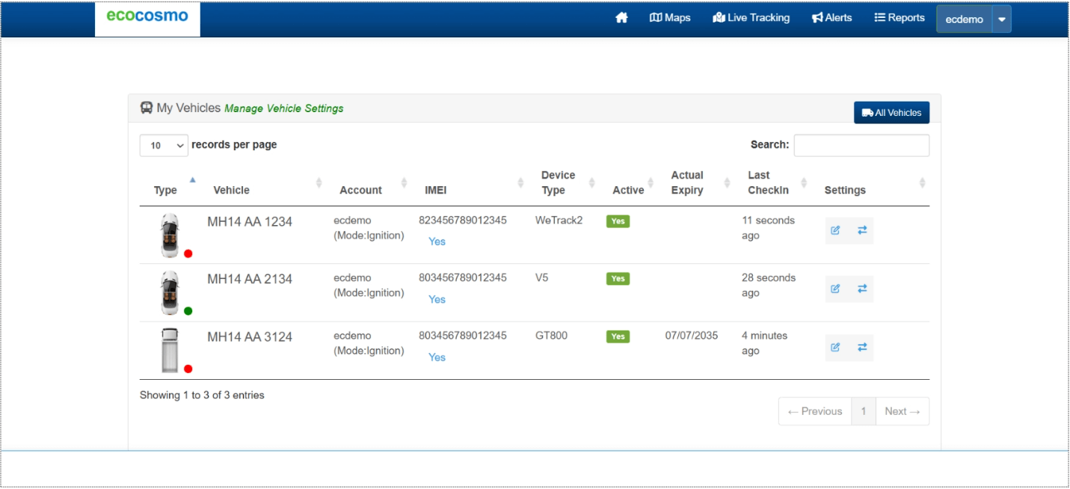Click the Home icon in navbar
Screen dimensions: 1070x489
pos(621,18)
